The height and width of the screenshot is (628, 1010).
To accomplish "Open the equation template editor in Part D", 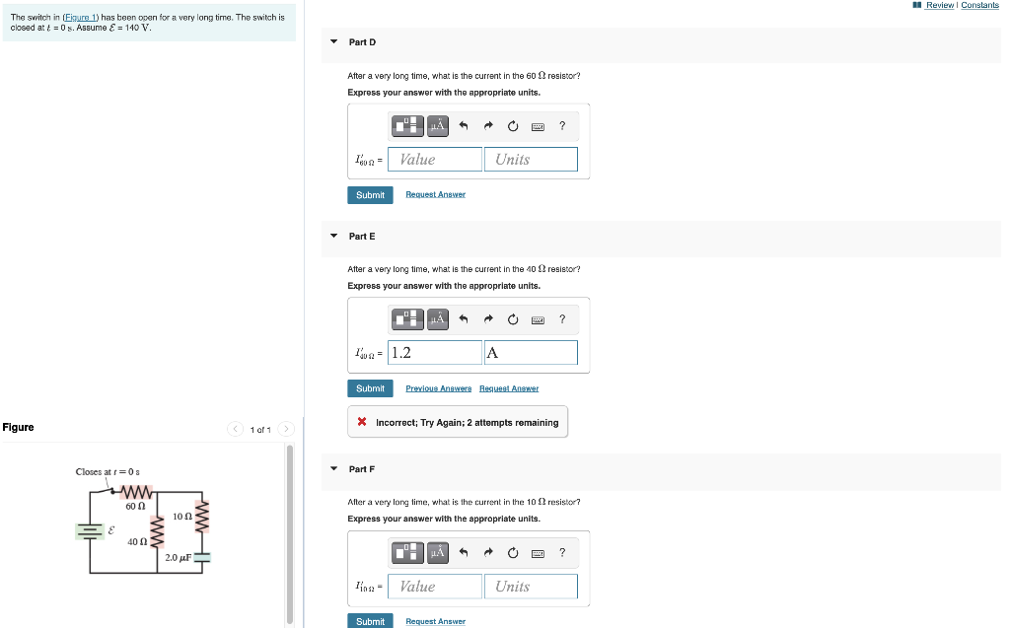I will pos(406,125).
